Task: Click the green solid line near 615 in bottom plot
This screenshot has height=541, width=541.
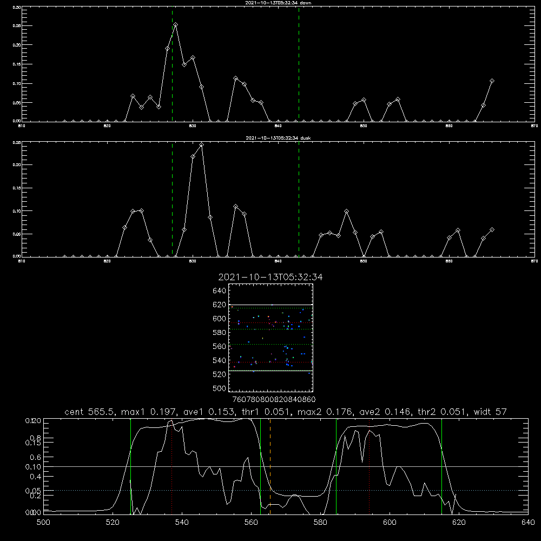Action: point(441,466)
